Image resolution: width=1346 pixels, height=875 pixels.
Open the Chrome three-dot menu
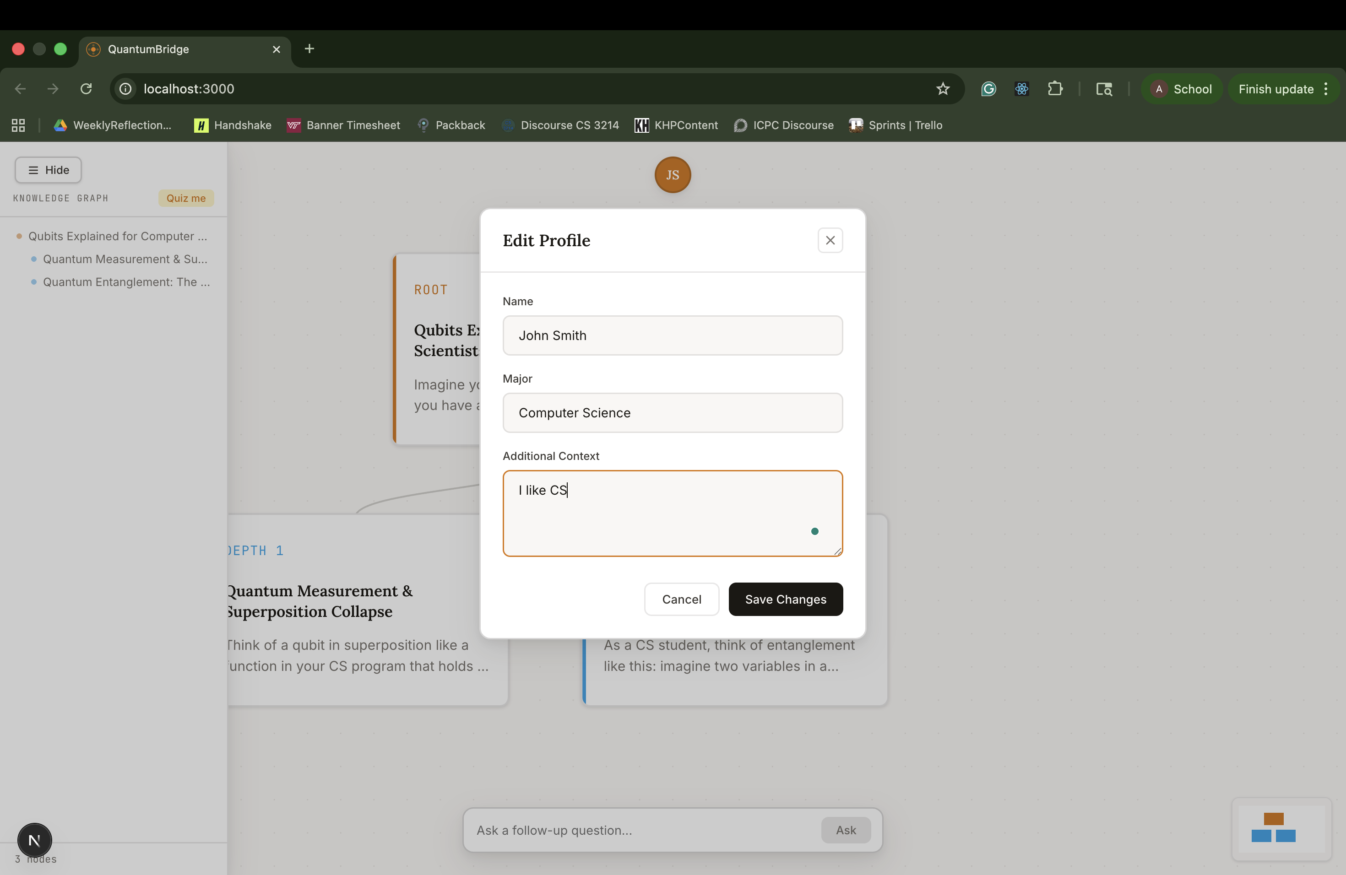(x=1326, y=89)
